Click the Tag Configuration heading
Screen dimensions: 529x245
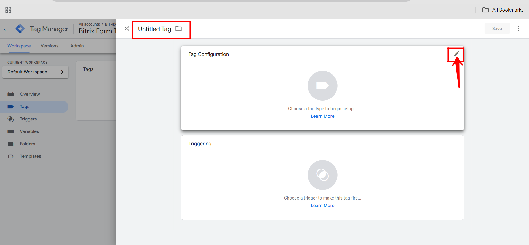209,54
